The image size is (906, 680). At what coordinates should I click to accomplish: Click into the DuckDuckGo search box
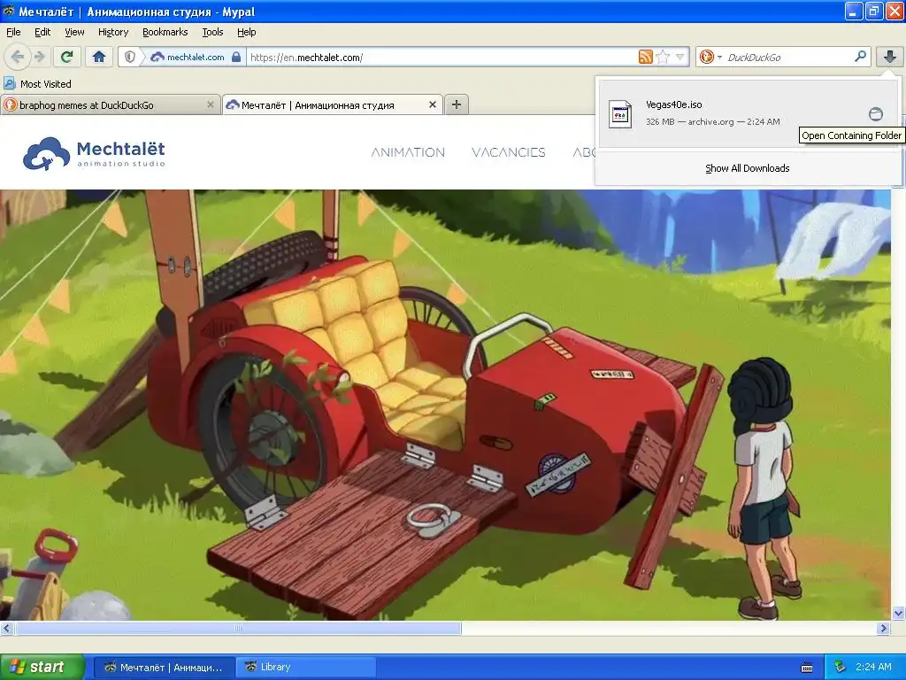tap(788, 57)
